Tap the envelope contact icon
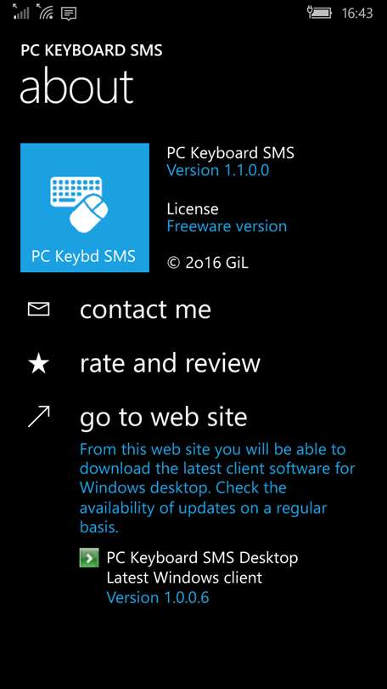The width and height of the screenshot is (387, 689). click(38, 310)
